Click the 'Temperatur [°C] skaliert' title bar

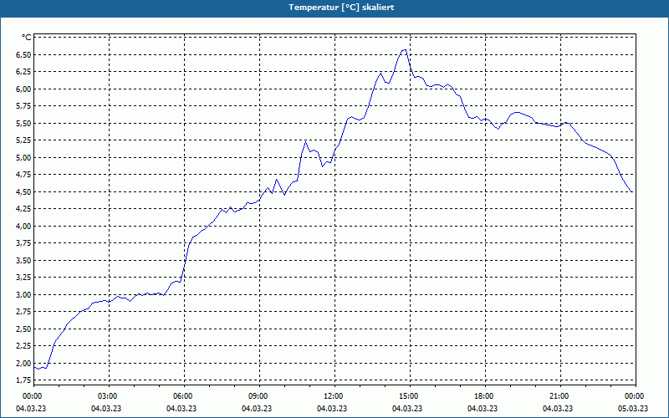coord(334,8)
